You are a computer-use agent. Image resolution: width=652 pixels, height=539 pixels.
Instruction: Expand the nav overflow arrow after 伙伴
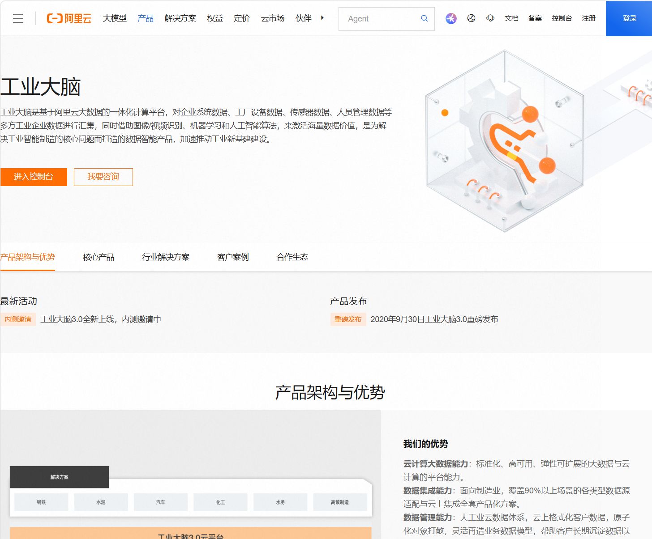(x=322, y=18)
